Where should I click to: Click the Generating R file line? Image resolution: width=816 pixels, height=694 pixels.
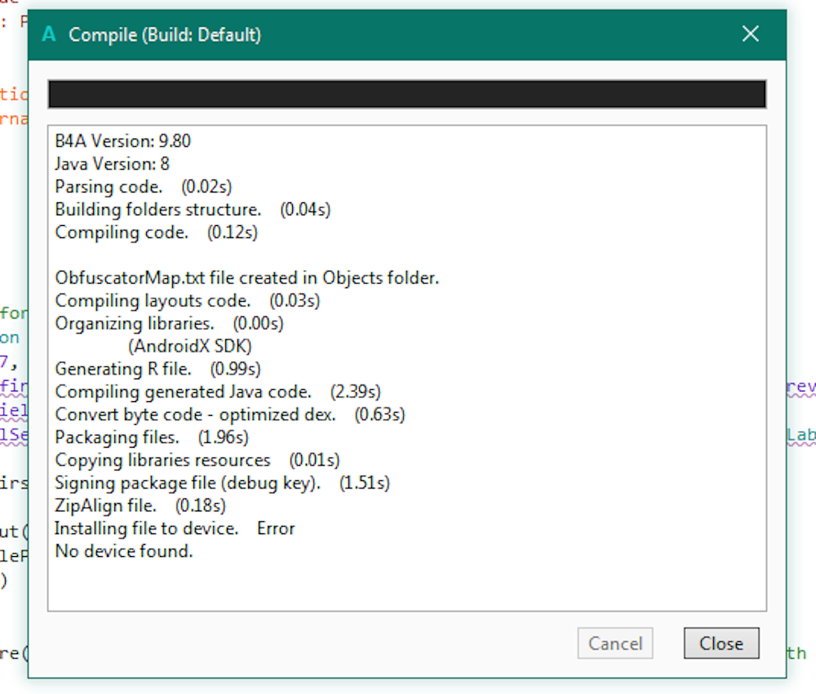[158, 369]
